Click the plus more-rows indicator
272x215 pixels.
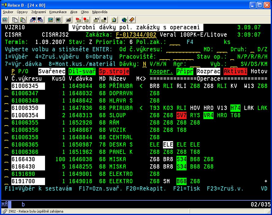(x=266, y=181)
